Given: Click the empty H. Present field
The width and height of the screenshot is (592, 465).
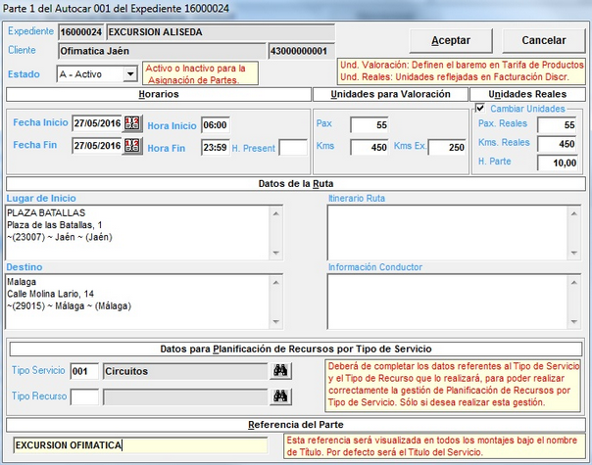Looking at the screenshot, I should 293,148.
